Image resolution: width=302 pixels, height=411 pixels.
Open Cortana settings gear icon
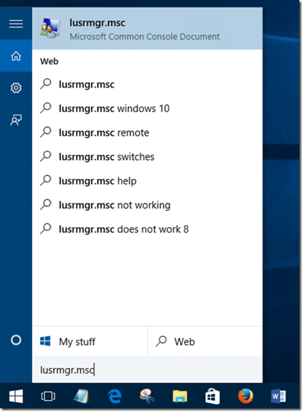tap(16, 88)
